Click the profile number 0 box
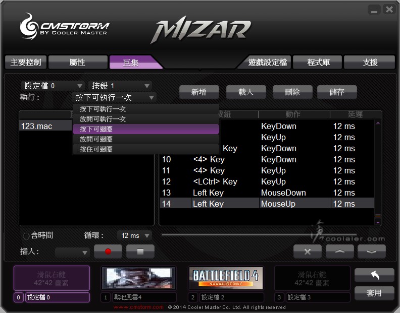400x313 pixels. (x=18, y=297)
